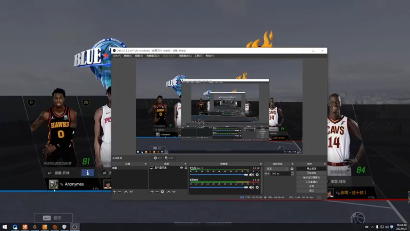Screen dimensions: 410x231
Task: Click the 停止推流 (stop streaming) button
Action: 311,169
